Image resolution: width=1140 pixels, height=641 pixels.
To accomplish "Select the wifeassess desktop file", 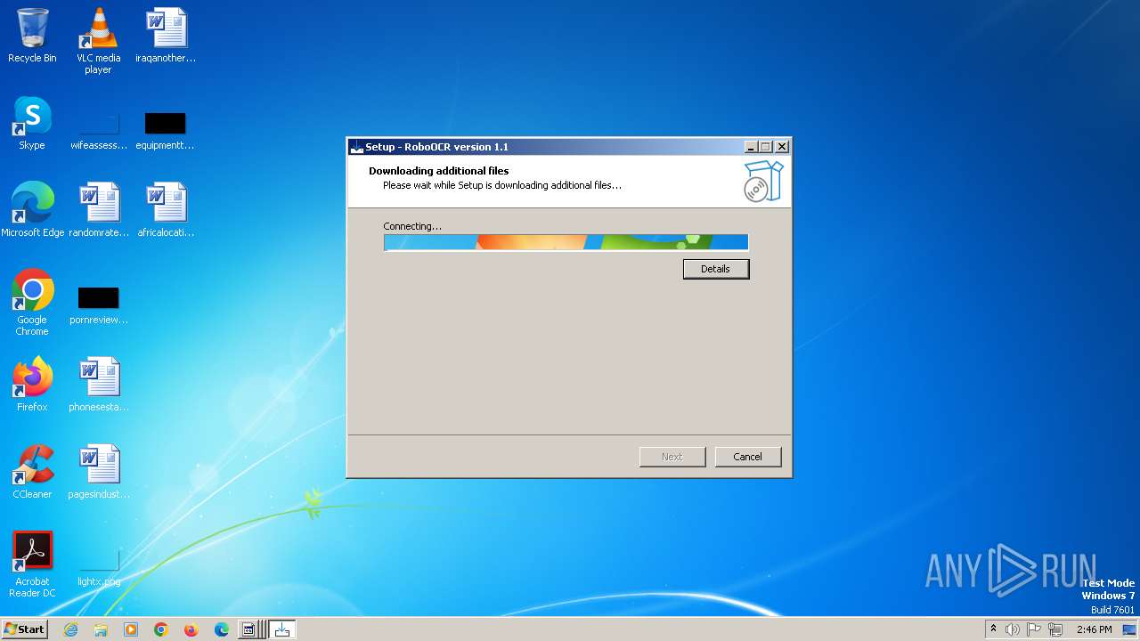I will coord(98,130).
